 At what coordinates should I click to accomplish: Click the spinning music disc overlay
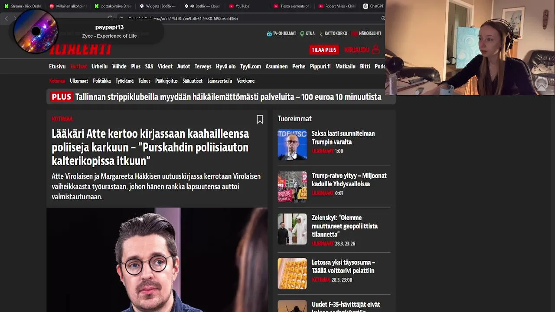click(36, 31)
